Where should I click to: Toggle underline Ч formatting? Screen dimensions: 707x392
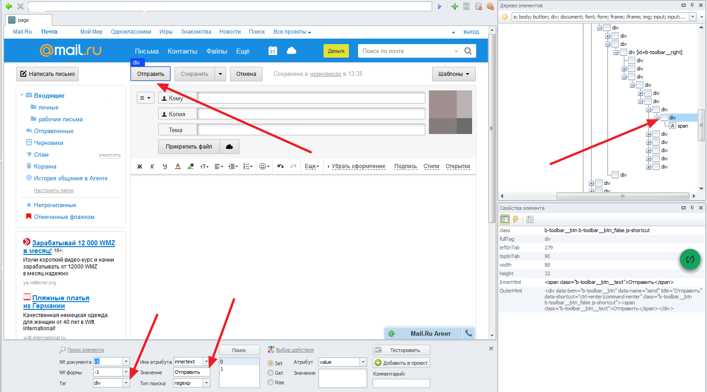pyautogui.click(x=165, y=166)
